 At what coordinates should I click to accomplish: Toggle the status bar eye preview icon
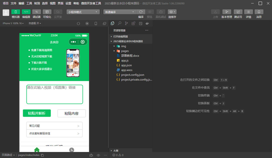click(x=98, y=155)
